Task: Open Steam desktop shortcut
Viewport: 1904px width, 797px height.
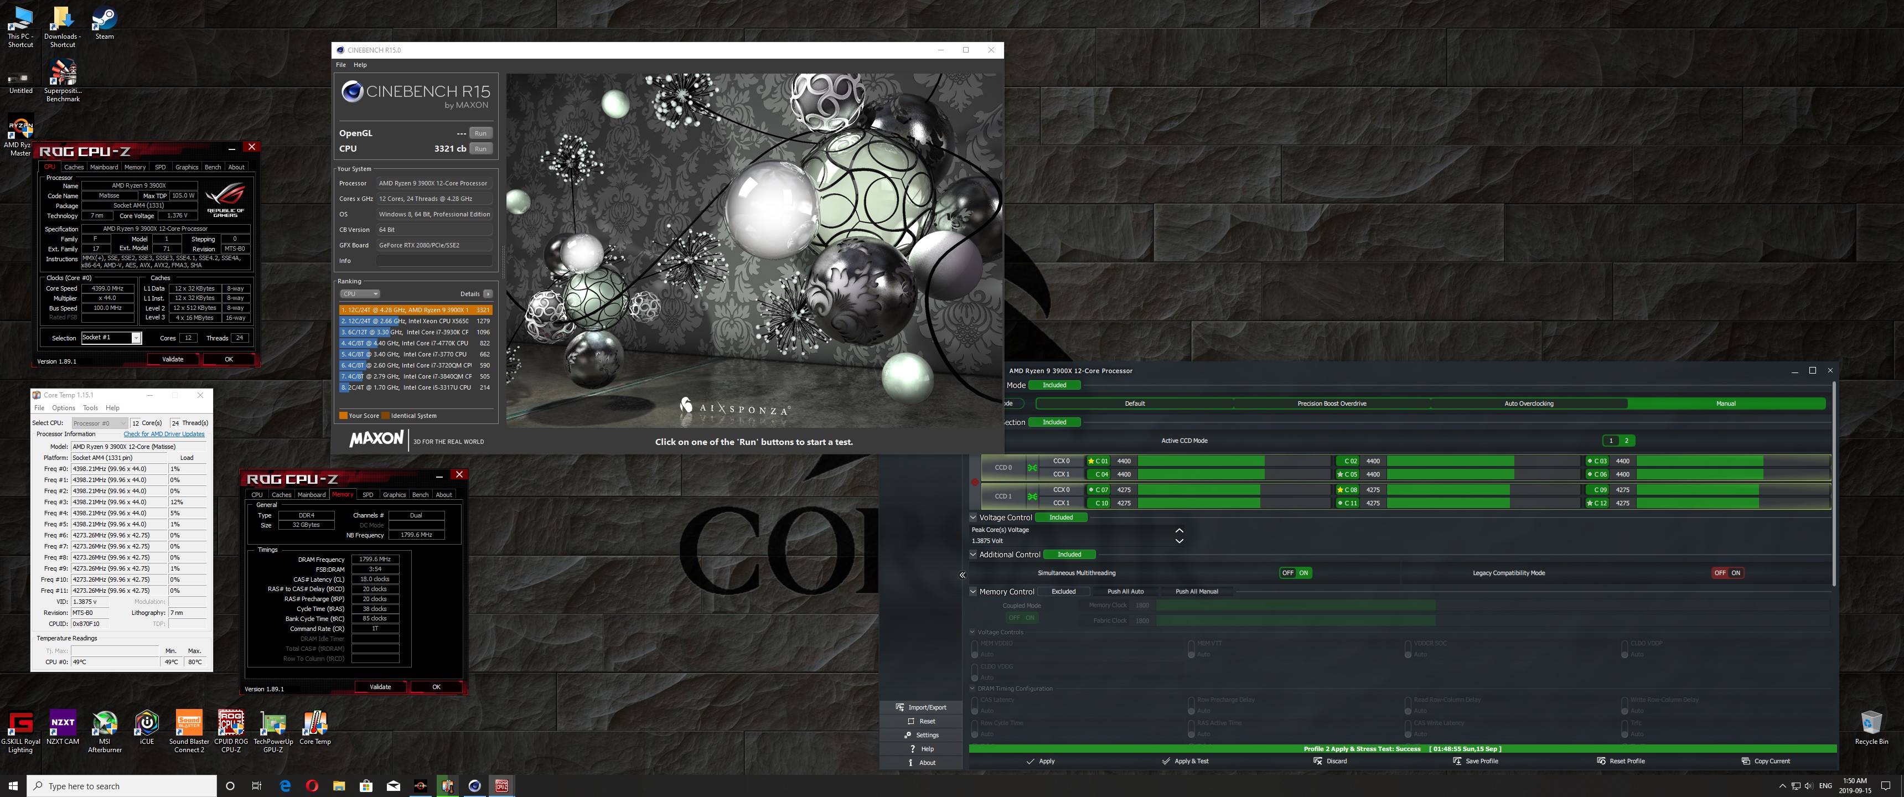Action: [104, 23]
